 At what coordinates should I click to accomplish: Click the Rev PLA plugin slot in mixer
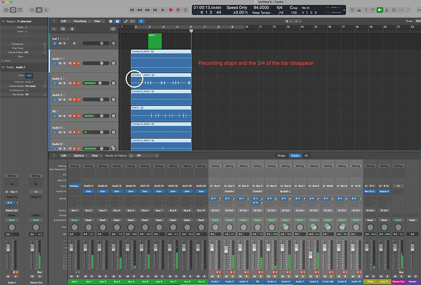[x=370, y=191]
